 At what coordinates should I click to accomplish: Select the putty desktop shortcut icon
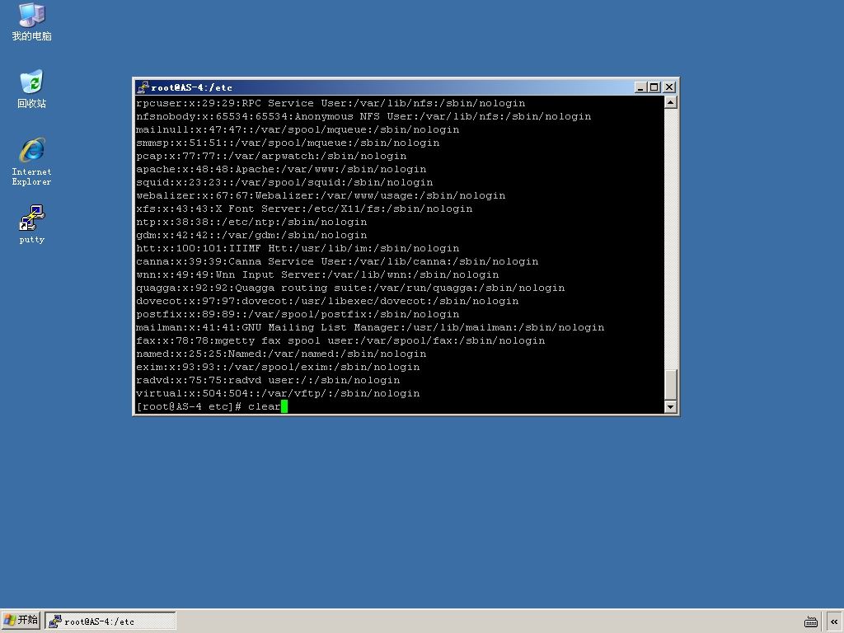point(32,224)
